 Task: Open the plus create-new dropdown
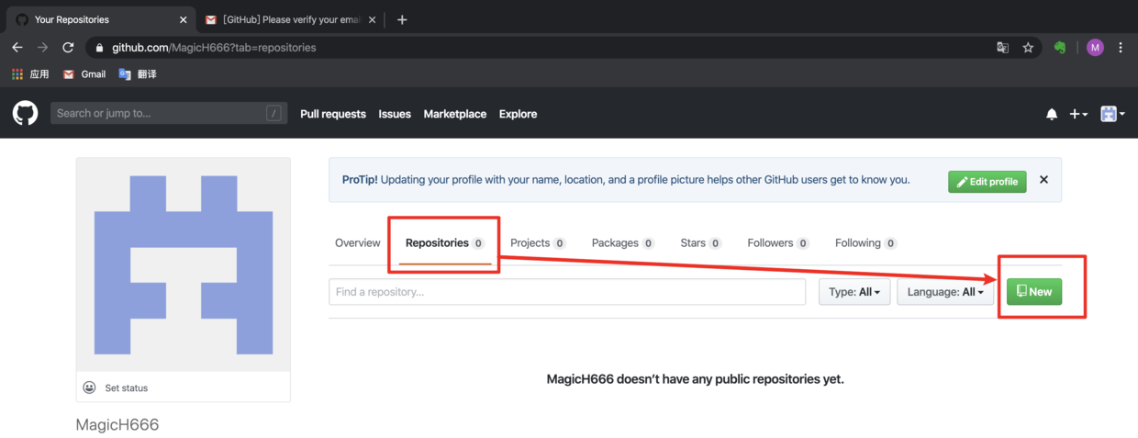coord(1078,114)
